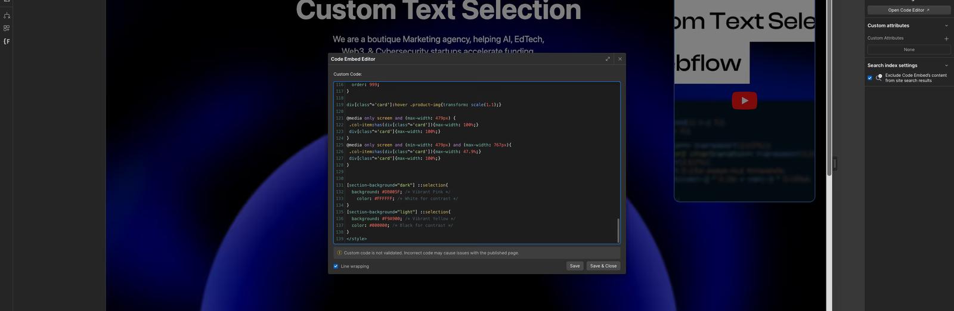This screenshot has width=954, height=311.
Task: Click the Custom Attributes label in panel
Action: click(885, 38)
